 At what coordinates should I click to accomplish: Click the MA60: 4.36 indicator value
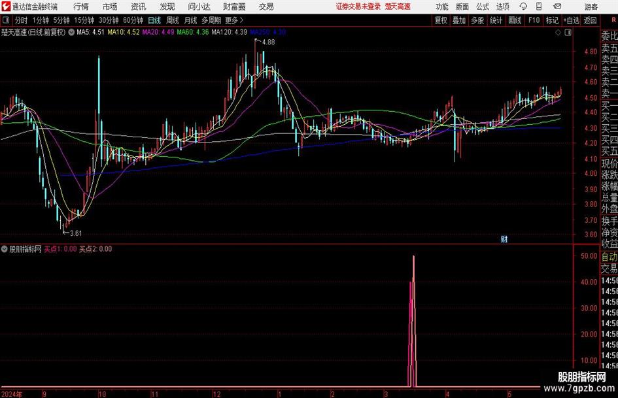coord(193,32)
